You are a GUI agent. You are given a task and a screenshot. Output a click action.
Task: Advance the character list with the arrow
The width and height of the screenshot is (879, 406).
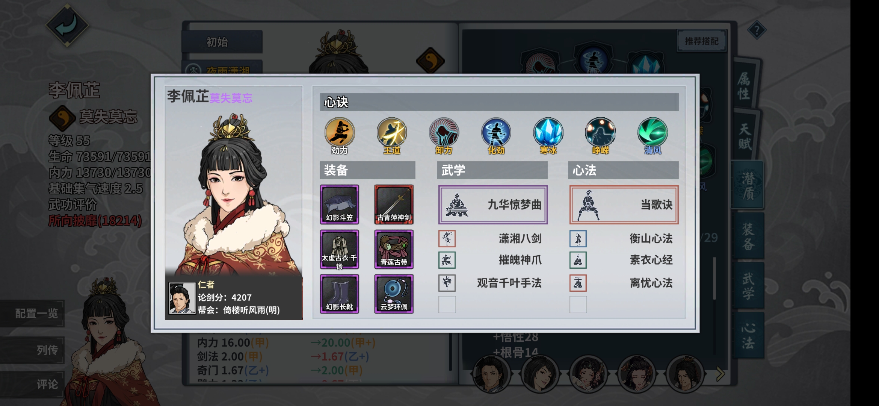720,374
